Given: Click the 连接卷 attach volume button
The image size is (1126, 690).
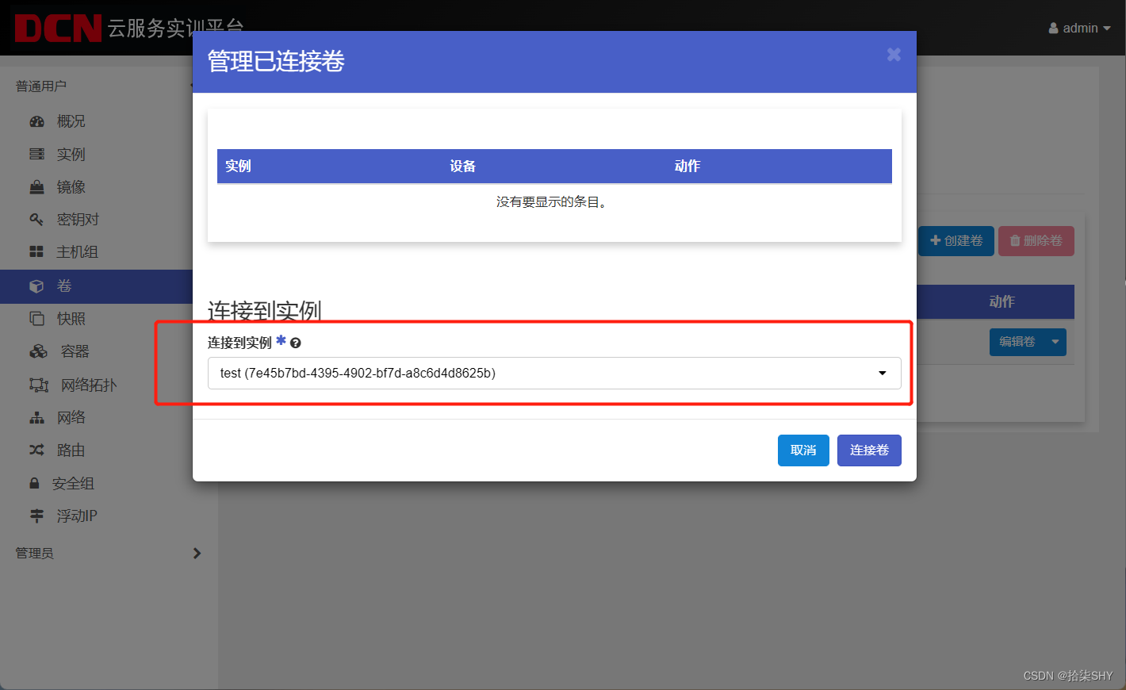Looking at the screenshot, I should point(869,450).
